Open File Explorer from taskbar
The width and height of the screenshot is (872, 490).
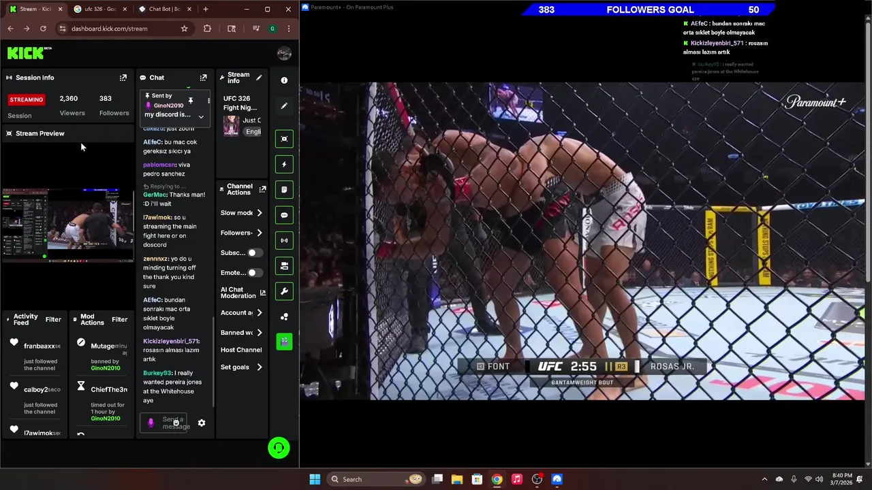[x=457, y=479]
